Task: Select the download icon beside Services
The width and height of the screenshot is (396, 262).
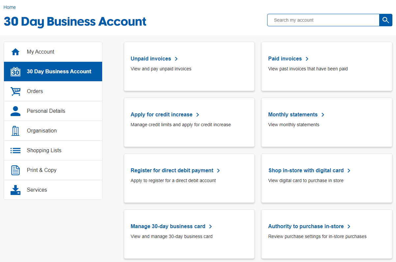Action: pyautogui.click(x=15, y=190)
